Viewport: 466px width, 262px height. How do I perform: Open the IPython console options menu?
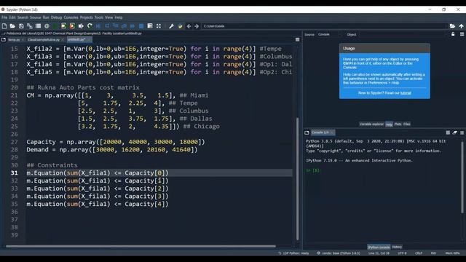click(462, 132)
